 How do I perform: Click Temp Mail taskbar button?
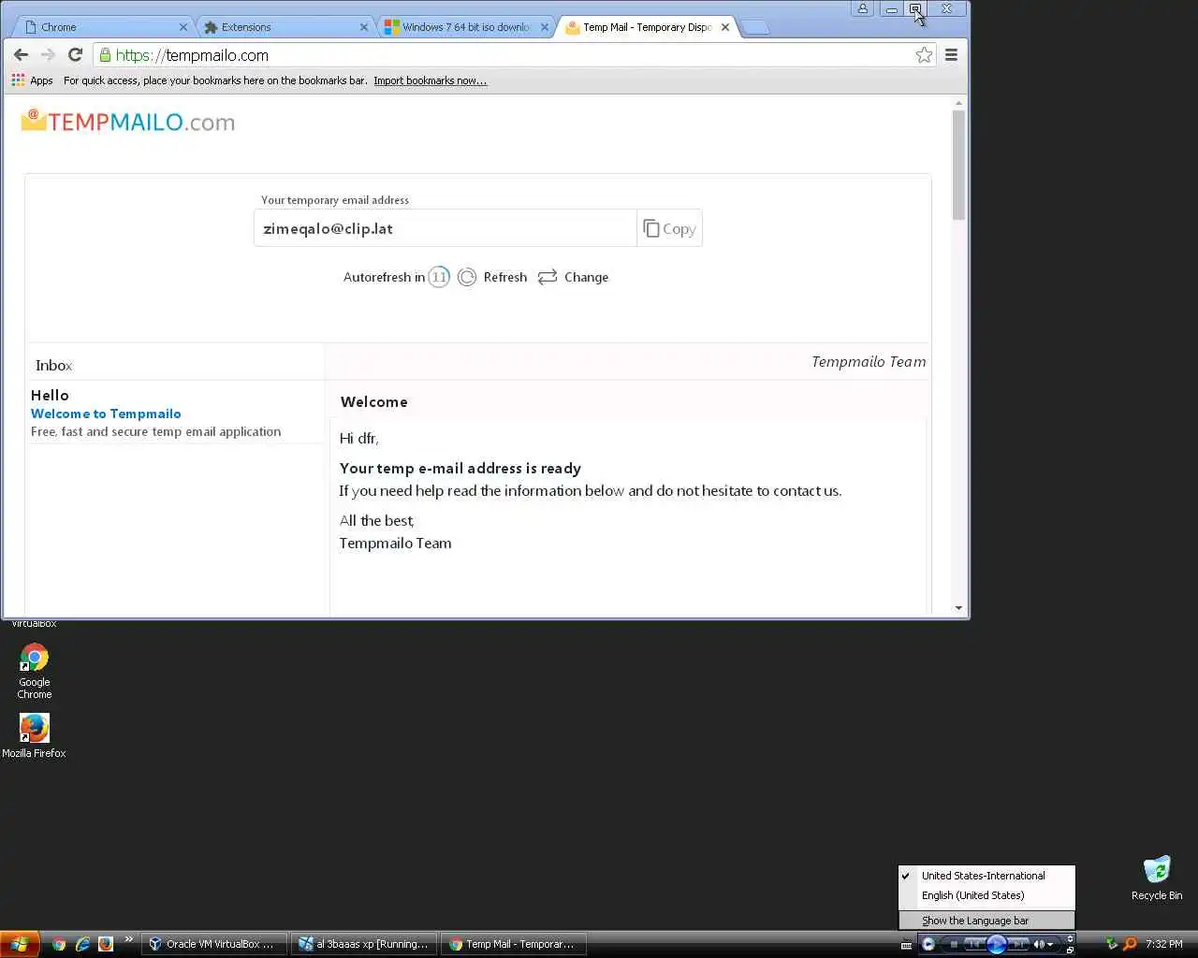(x=514, y=944)
